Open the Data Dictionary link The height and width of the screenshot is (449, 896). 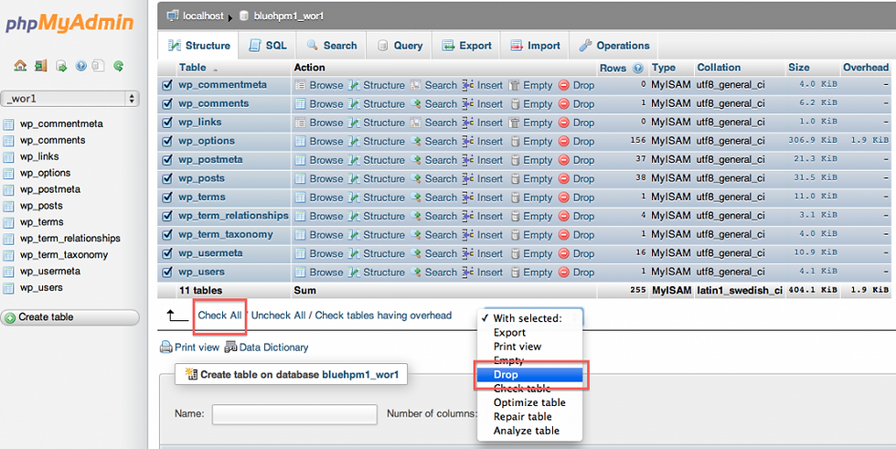273,347
